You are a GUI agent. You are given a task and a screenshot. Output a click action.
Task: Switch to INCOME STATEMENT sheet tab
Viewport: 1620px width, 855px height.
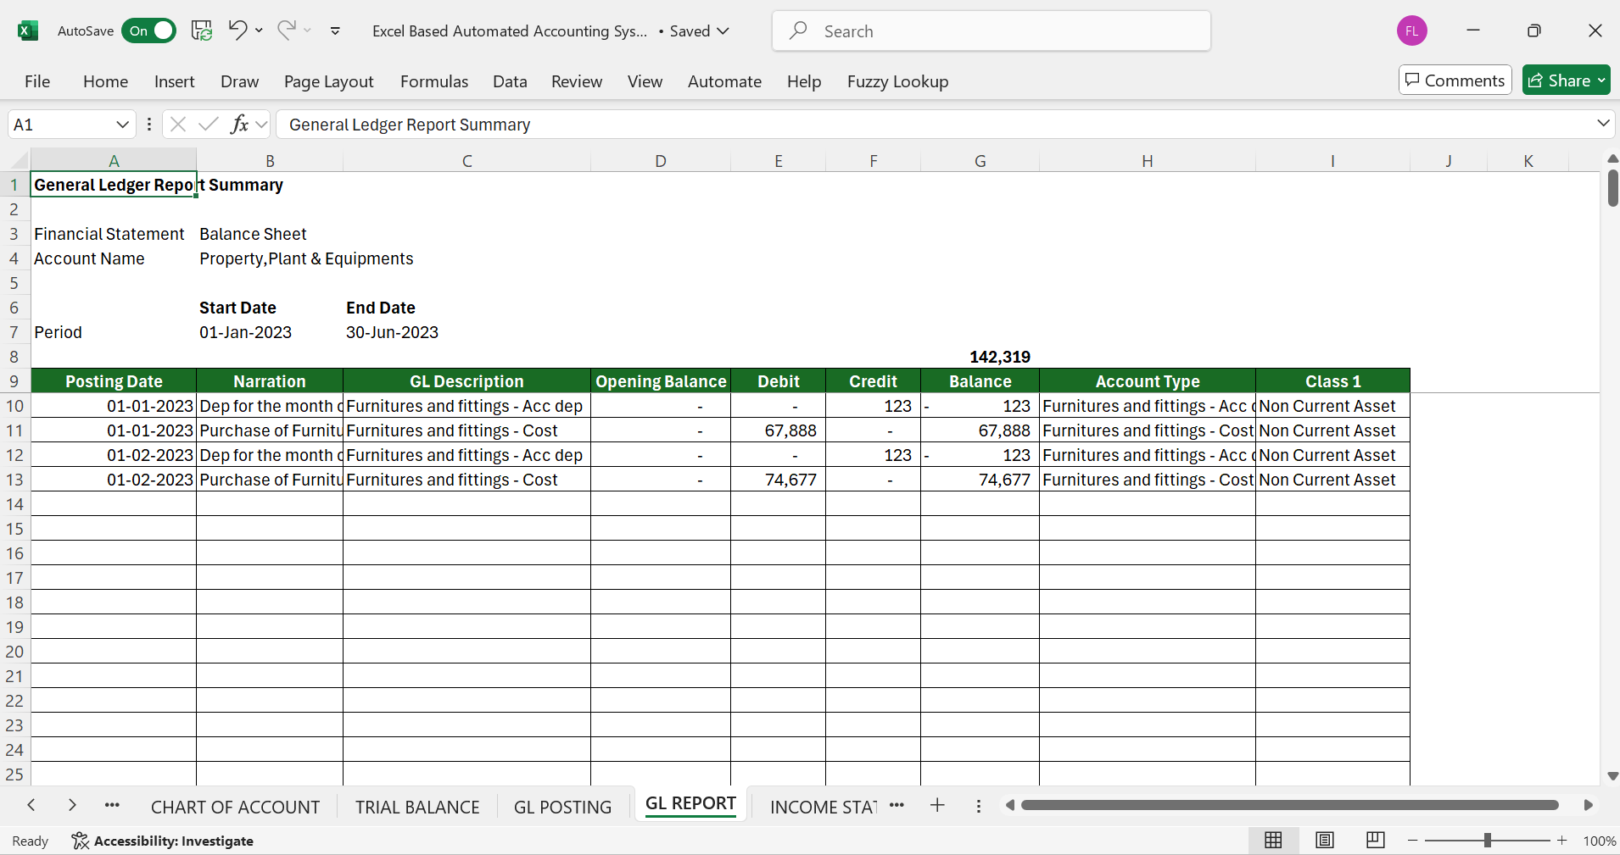(822, 807)
